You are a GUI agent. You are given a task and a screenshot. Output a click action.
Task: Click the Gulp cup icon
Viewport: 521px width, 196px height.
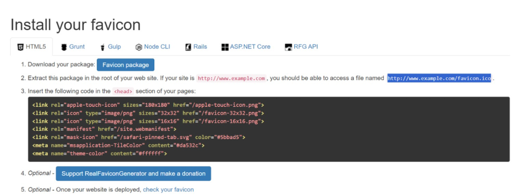pyautogui.click(x=103, y=47)
